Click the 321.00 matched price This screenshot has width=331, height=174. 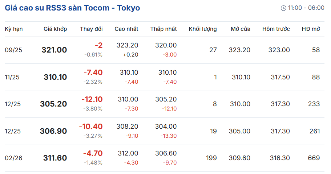click(x=54, y=50)
